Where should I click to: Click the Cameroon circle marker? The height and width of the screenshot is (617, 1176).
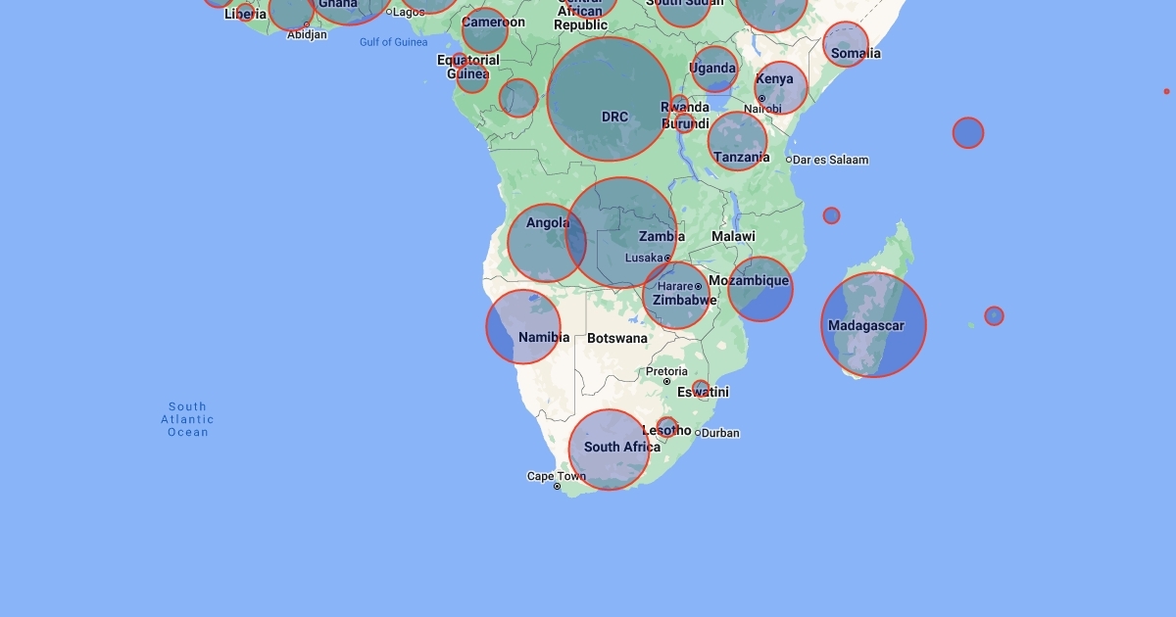pyautogui.click(x=485, y=30)
